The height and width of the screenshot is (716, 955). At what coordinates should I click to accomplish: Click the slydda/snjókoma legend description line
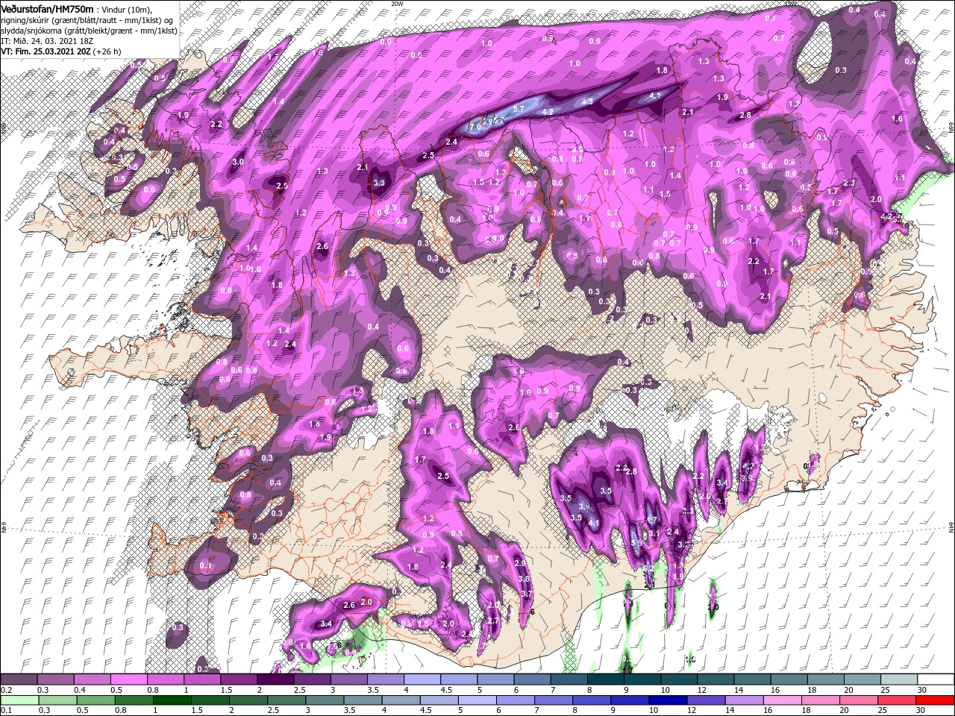click(x=89, y=31)
